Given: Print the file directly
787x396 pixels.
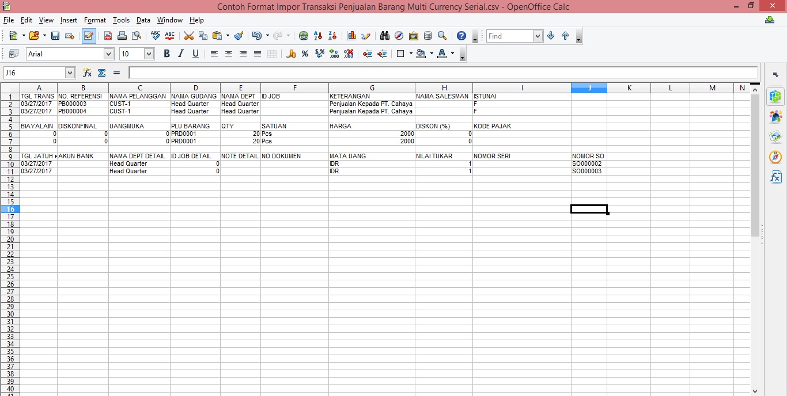Looking at the screenshot, I should [x=122, y=36].
